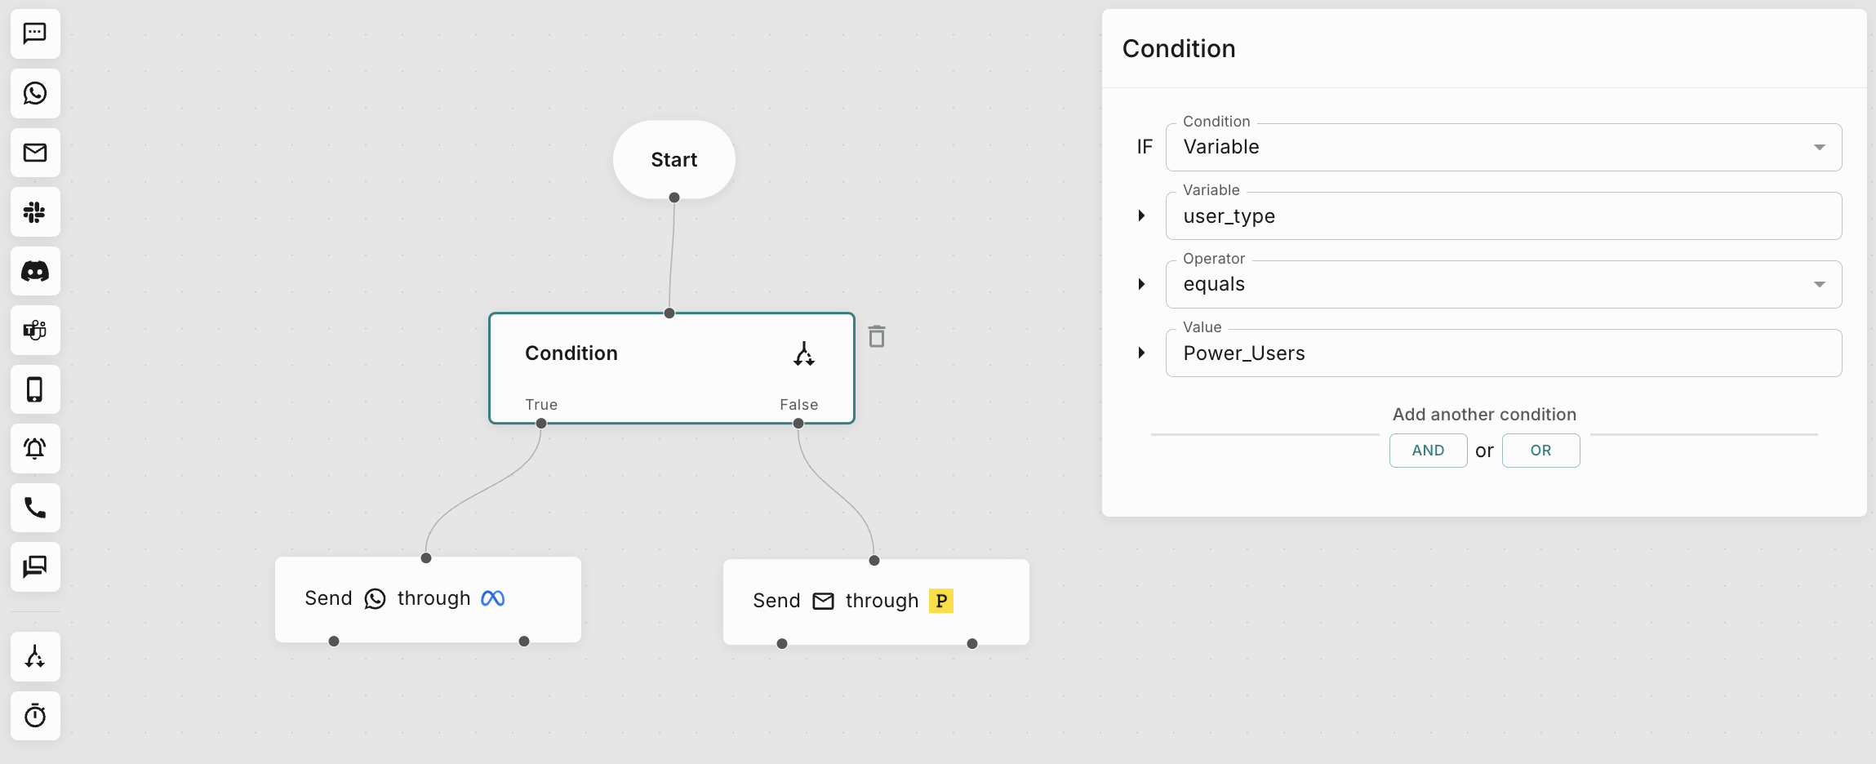
Task: Select the Start node on canvas
Action: pyautogui.click(x=673, y=160)
